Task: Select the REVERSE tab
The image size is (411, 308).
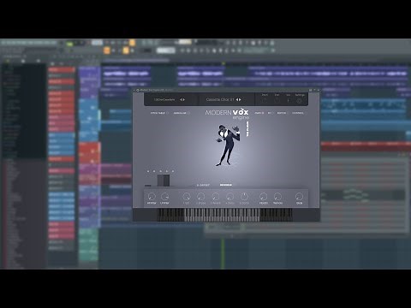Action: (226, 185)
